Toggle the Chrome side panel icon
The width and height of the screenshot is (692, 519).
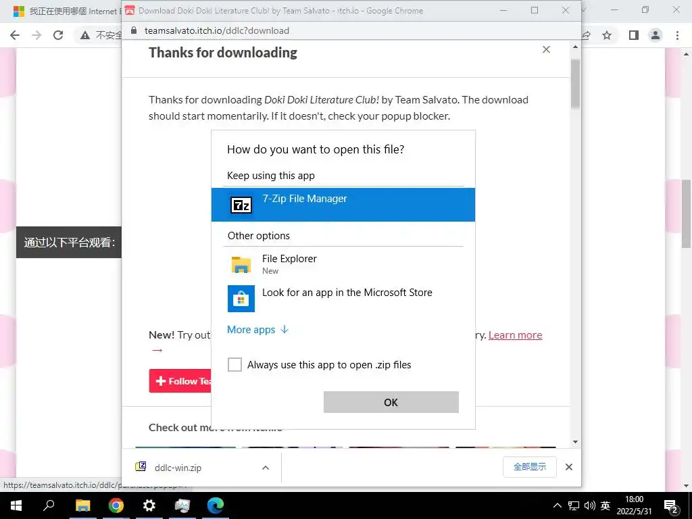point(634,35)
